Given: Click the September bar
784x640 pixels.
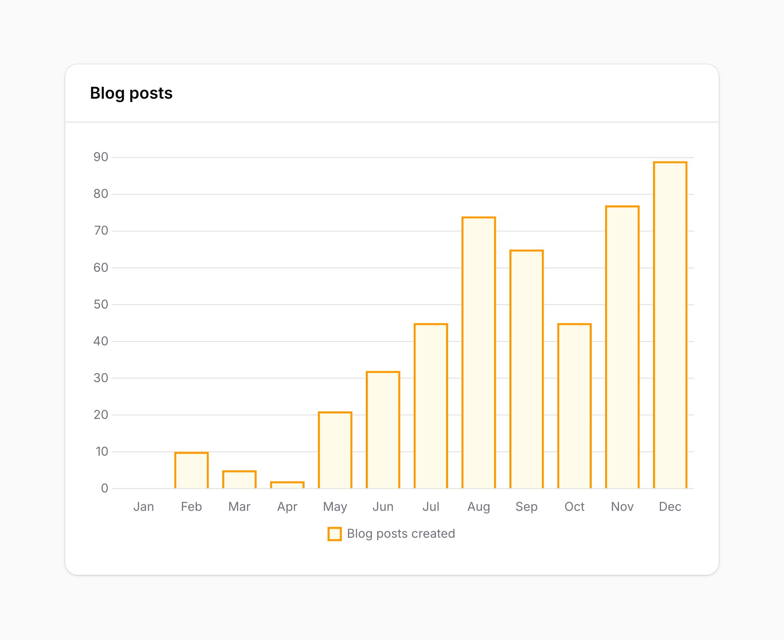Looking at the screenshot, I should click(x=527, y=370).
